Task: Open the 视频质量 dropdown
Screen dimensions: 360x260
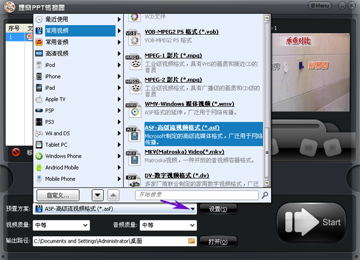Action: point(85,225)
